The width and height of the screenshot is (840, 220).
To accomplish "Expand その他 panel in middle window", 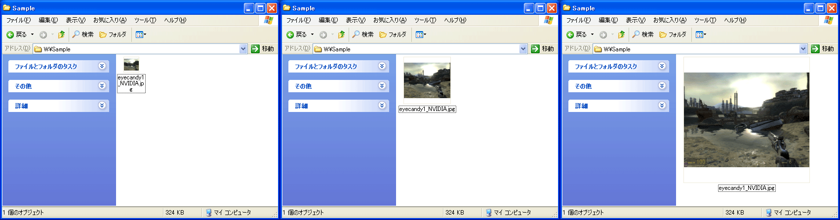I will click(x=382, y=86).
